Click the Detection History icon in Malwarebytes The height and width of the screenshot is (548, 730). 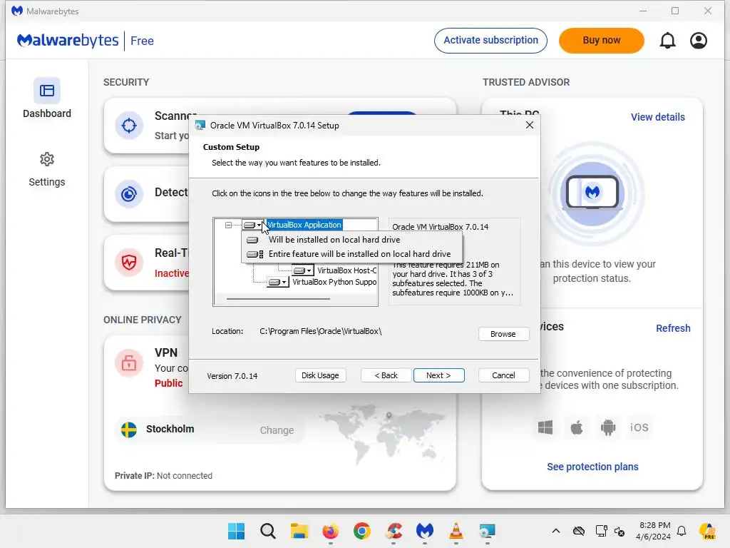[129, 194]
